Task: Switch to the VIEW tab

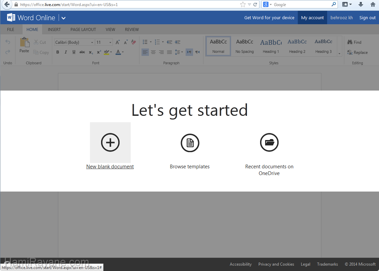Action: tap(110, 30)
